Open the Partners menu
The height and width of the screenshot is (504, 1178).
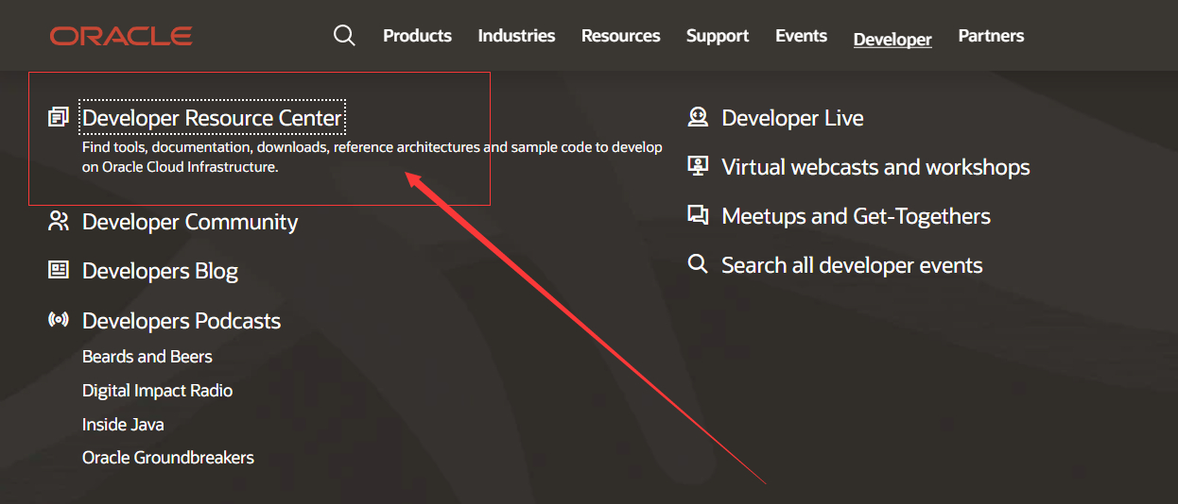(x=991, y=36)
